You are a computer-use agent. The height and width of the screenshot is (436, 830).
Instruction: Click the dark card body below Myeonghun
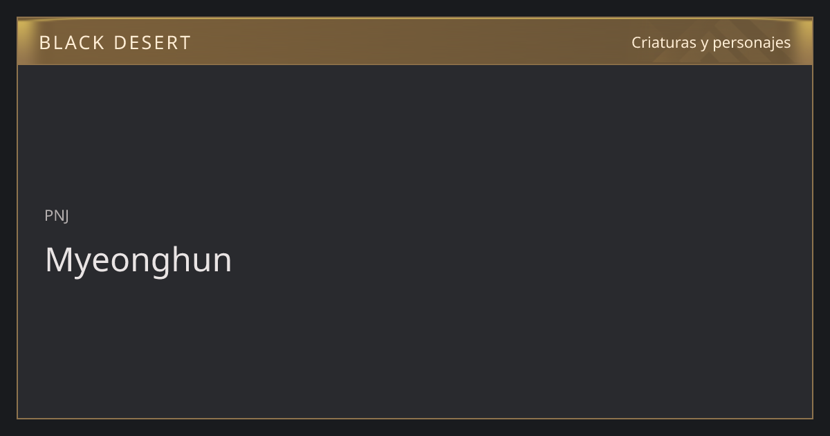click(415, 346)
